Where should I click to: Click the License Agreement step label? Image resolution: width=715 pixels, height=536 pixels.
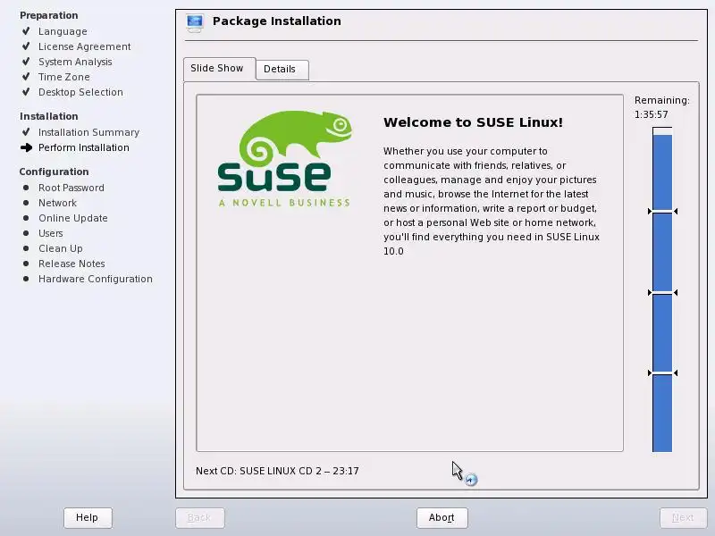click(x=84, y=46)
